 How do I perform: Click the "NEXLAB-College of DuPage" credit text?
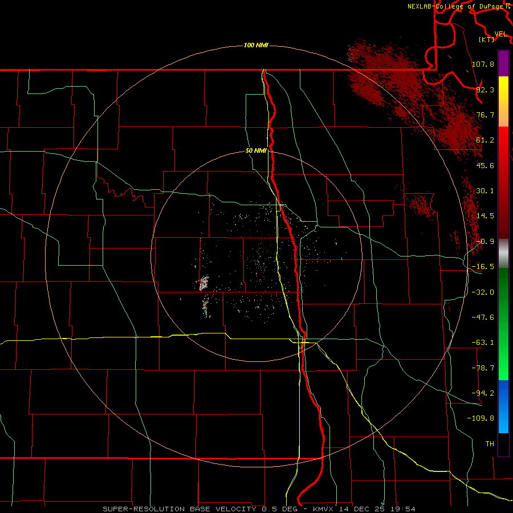tap(457, 6)
